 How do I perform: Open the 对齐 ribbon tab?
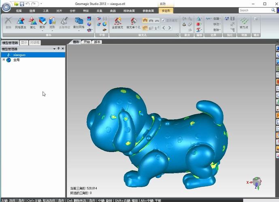coord(59,11)
